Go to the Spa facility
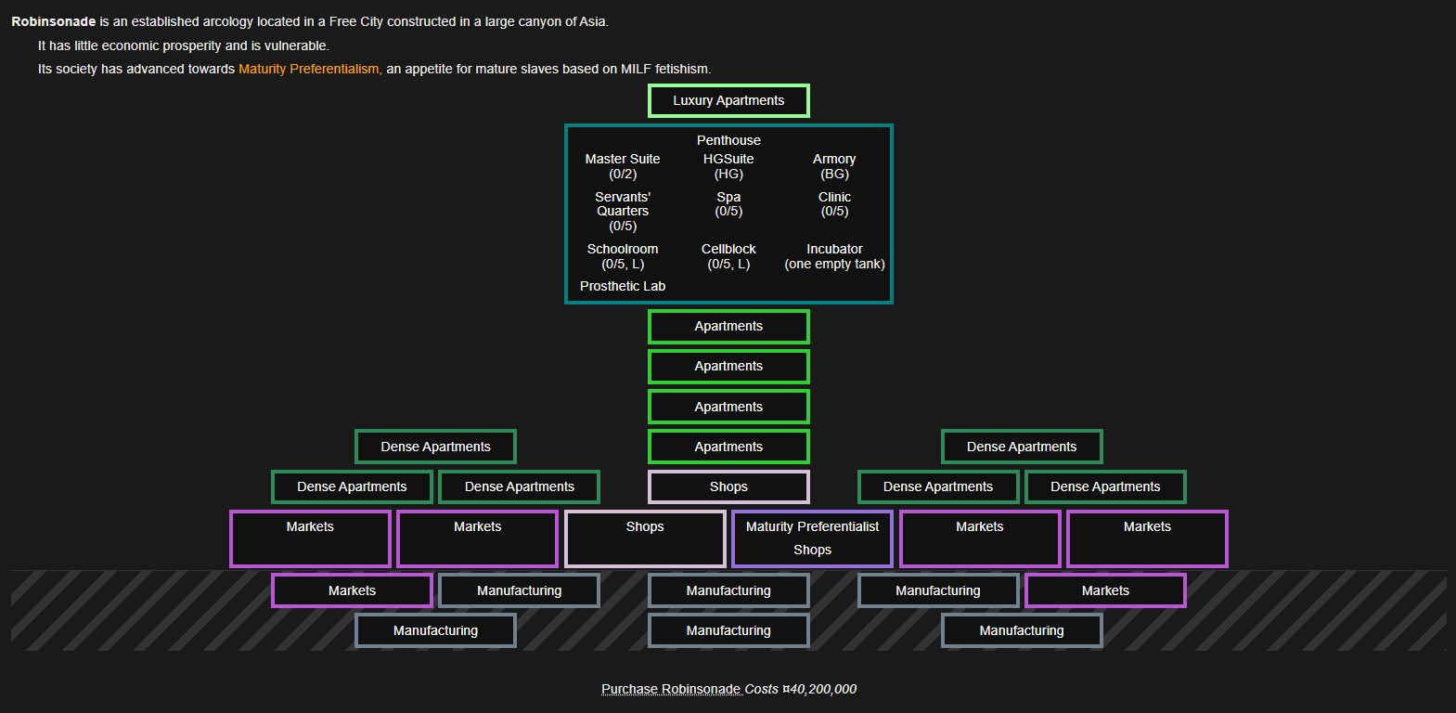Viewport: 1456px width, 713px height. 728,197
